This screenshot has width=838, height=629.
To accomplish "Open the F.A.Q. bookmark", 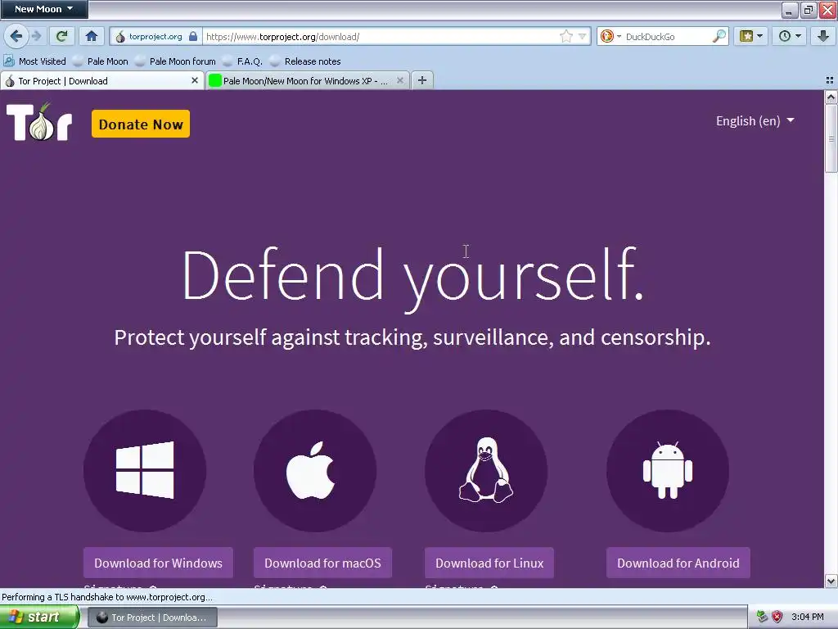I will [242, 61].
